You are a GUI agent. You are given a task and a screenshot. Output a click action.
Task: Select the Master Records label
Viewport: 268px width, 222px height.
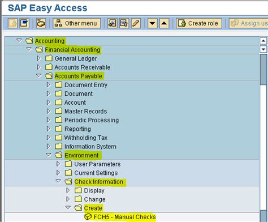click(86, 112)
